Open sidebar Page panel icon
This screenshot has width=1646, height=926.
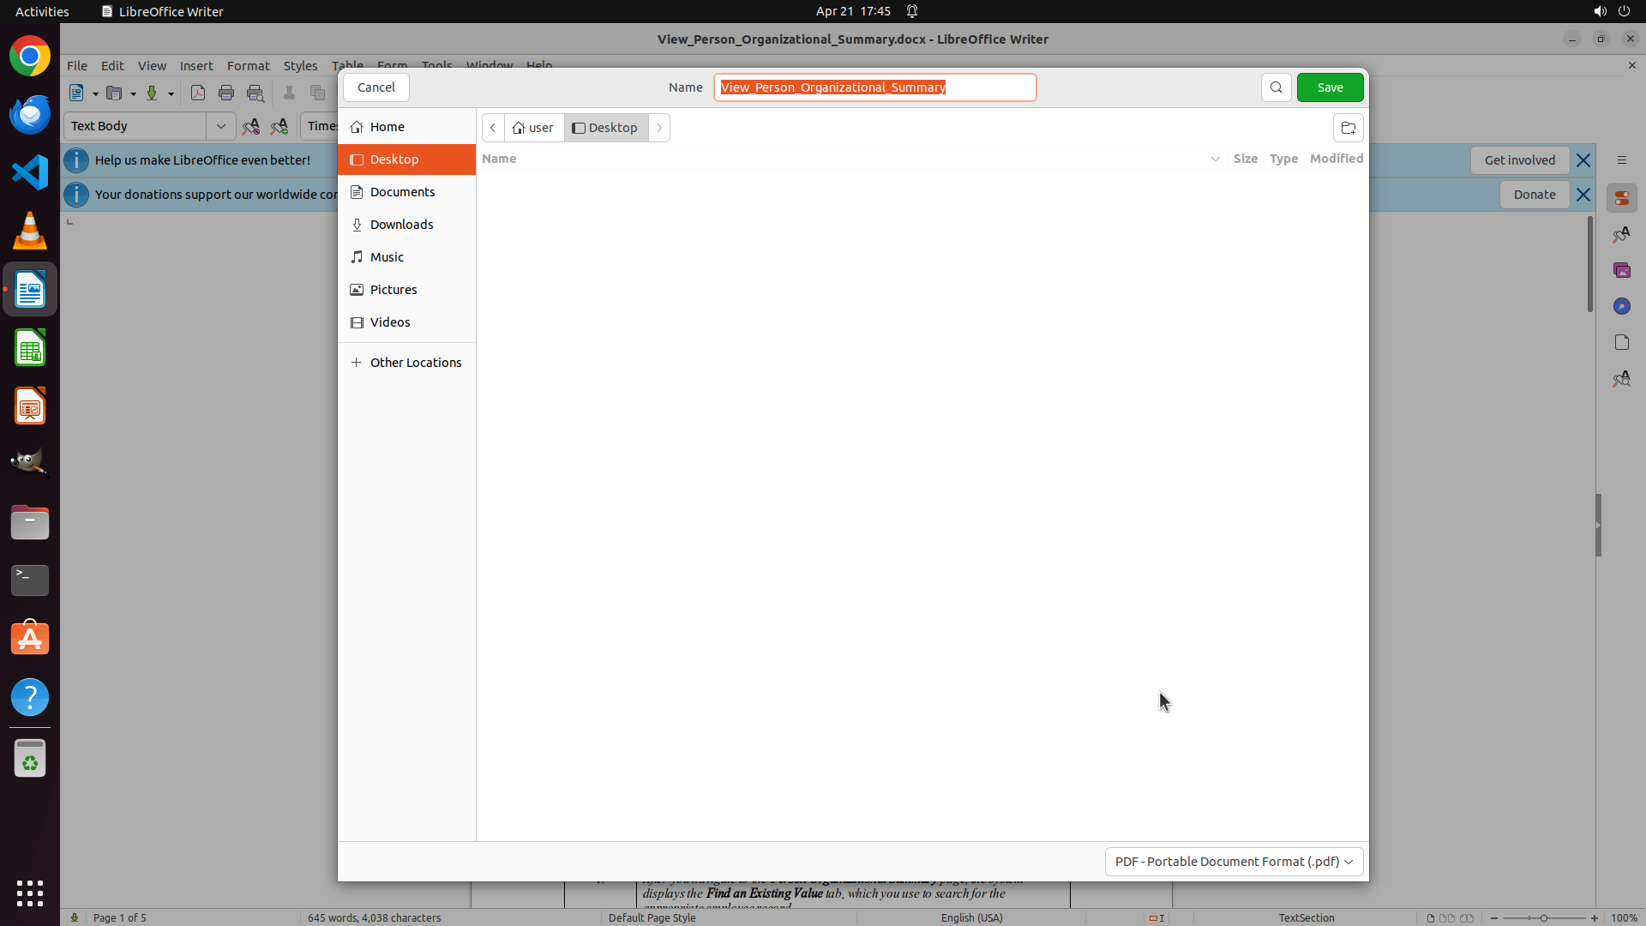tap(1621, 342)
